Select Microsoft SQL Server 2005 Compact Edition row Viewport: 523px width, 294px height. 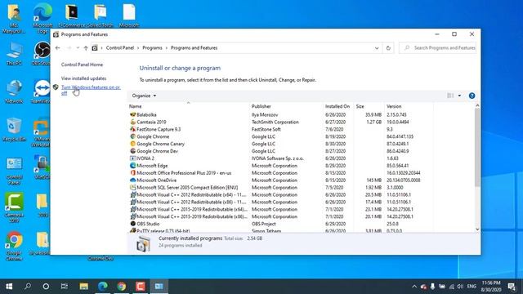[281, 187]
